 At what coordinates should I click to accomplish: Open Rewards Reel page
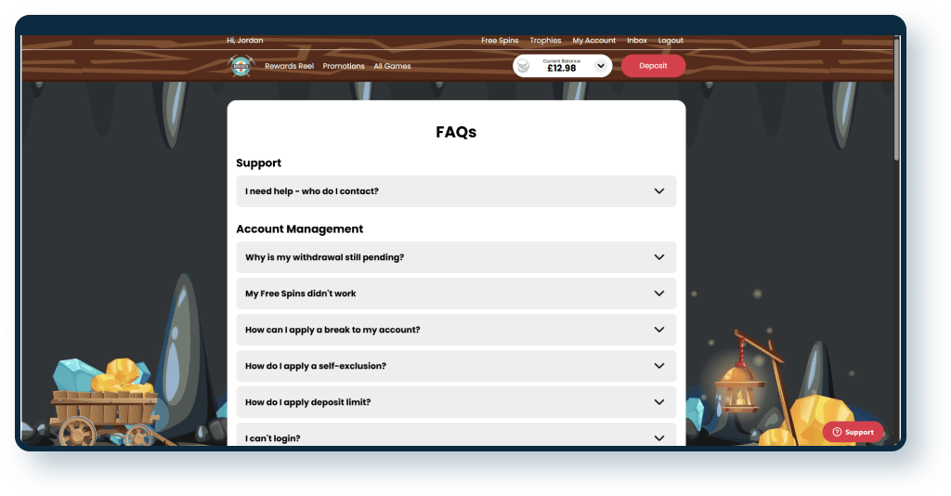[289, 67]
